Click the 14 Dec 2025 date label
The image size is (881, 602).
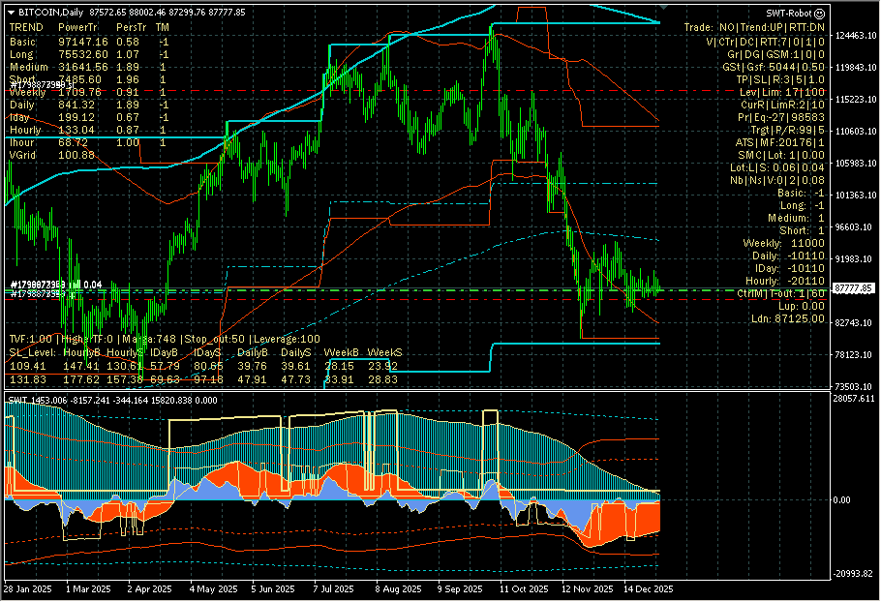649,589
